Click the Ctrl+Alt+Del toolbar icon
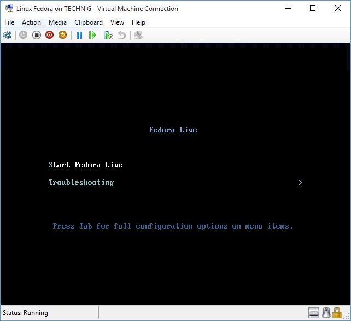This screenshot has height=321, width=351. coord(7,35)
